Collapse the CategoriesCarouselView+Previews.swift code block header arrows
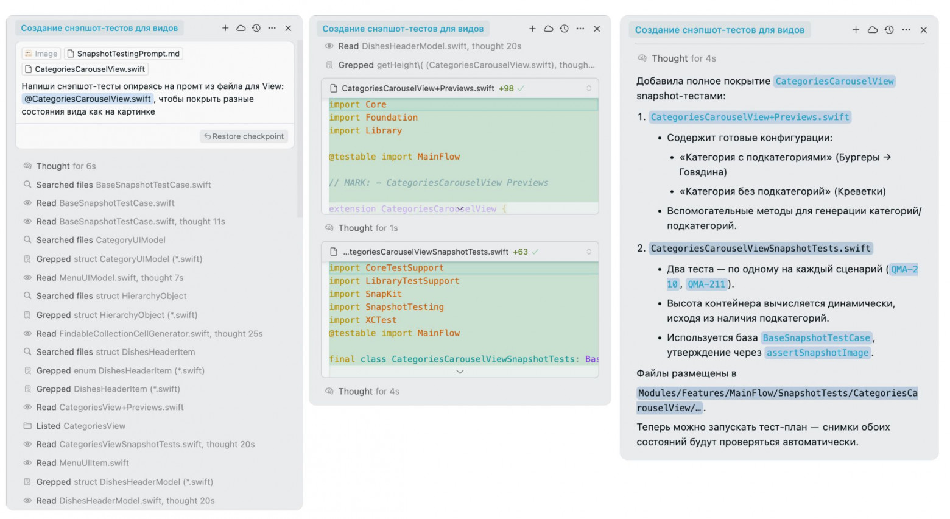The height and width of the screenshot is (519, 950). tap(589, 88)
